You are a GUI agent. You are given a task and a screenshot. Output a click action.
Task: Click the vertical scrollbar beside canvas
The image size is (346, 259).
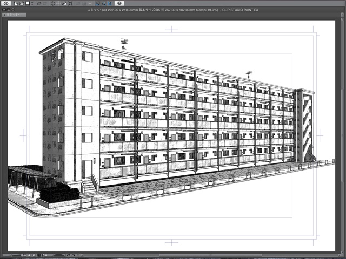click(342, 137)
